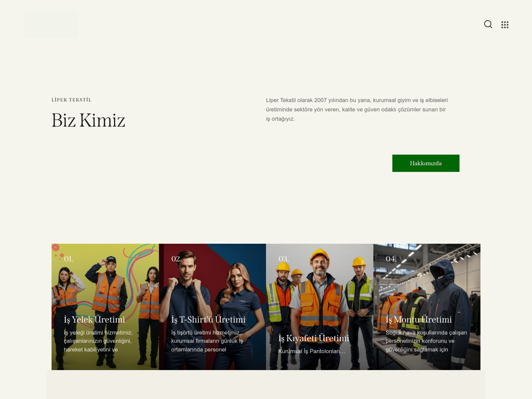Select the card number 03.
Screen dimensions: 532x399
(284, 259)
